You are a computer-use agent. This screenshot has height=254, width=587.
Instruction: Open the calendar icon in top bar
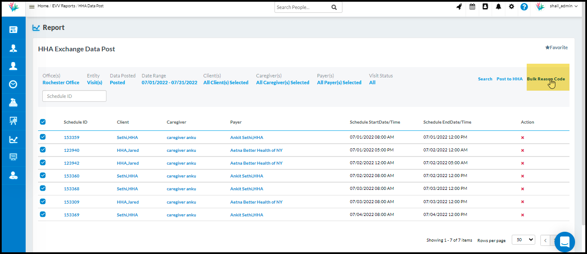click(x=472, y=7)
